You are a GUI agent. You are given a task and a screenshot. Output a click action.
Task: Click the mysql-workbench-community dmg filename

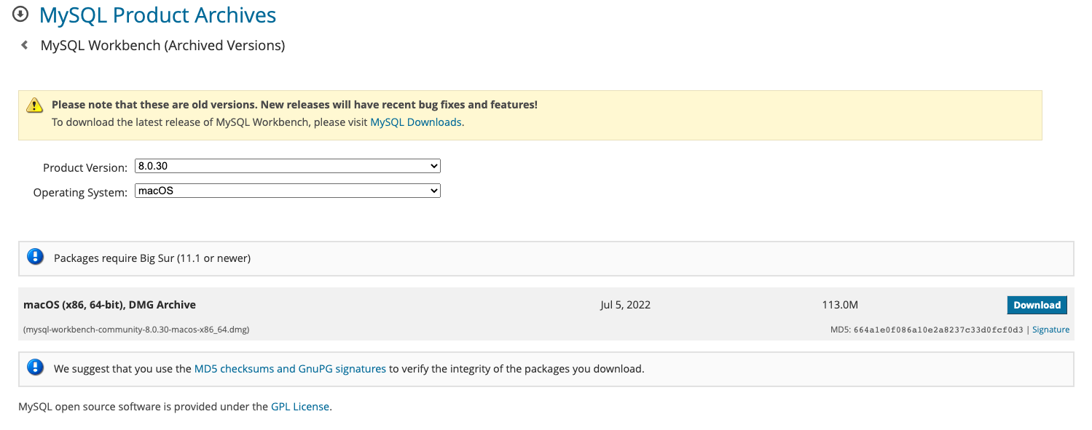(x=137, y=330)
